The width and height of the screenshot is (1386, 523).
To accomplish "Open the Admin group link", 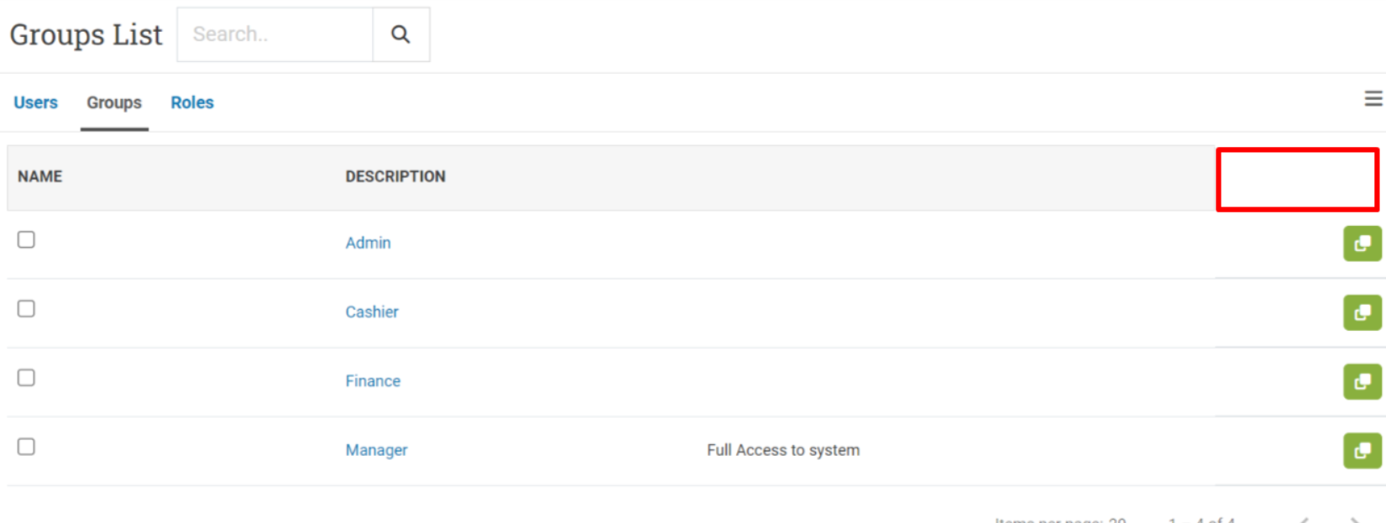I will pos(368,243).
